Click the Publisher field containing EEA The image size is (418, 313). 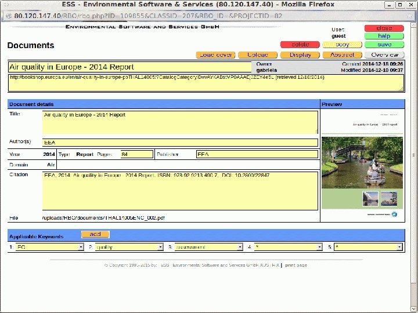point(257,154)
